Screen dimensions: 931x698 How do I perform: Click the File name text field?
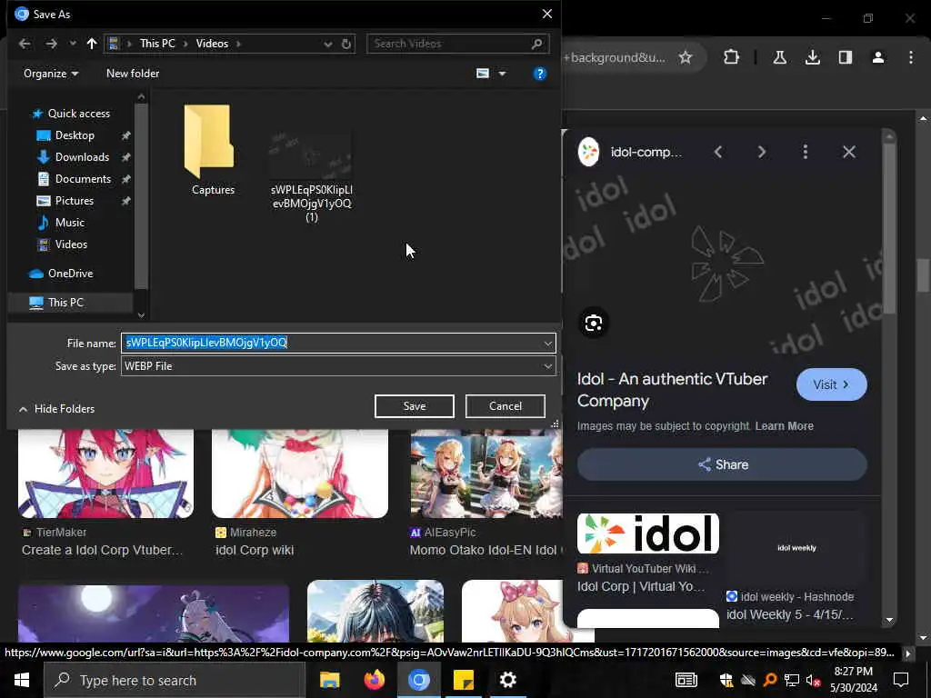[x=331, y=343]
